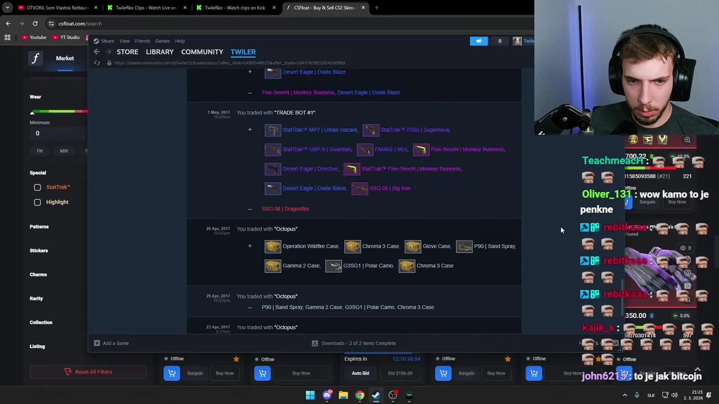Open FAMAS Styx item link
This screenshot has height=404, width=719.
coord(391,149)
